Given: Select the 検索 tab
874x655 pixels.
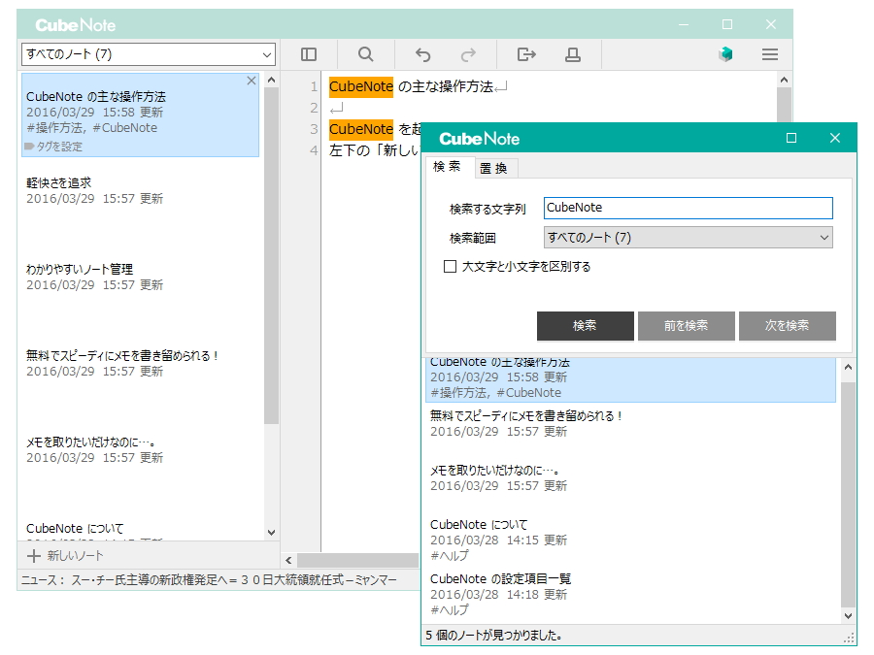Looking at the screenshot, I should [x=448, y=166].
